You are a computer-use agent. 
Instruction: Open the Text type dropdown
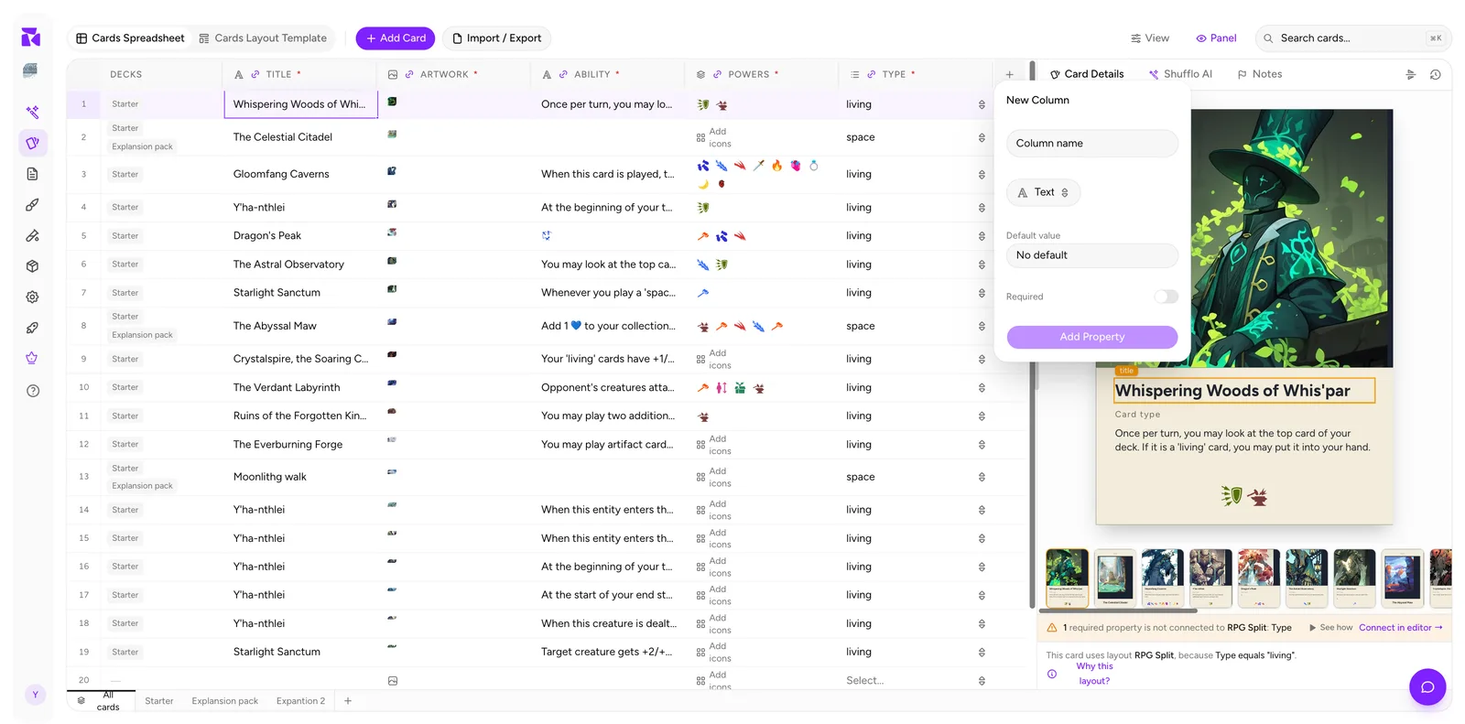click(1043, 192)
